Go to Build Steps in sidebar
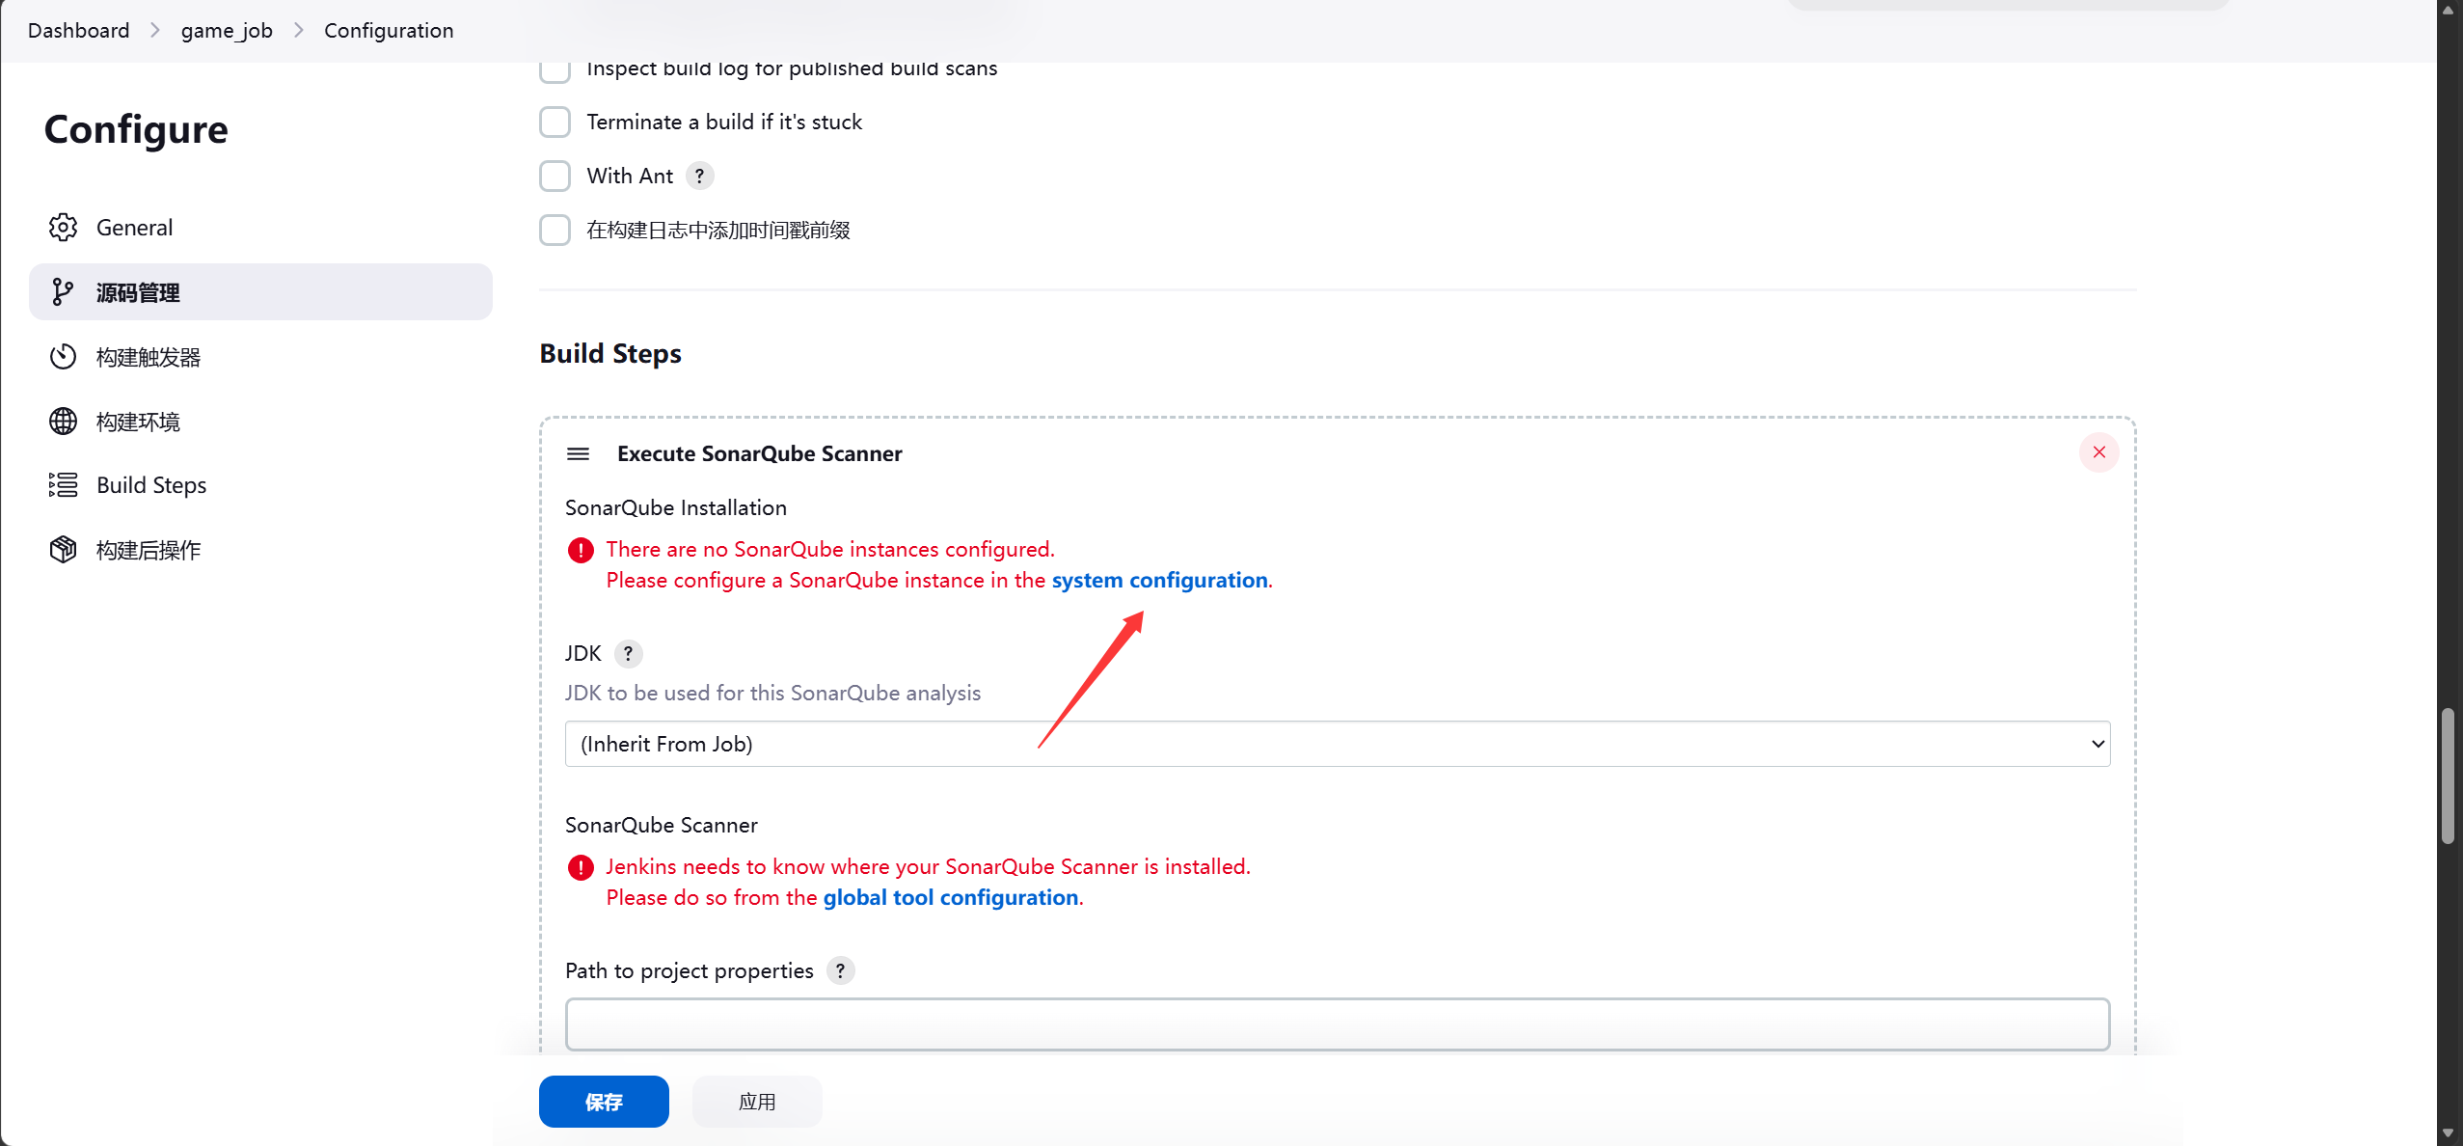This screenshot has height=1146, width=2463. [x=260, y=485]
